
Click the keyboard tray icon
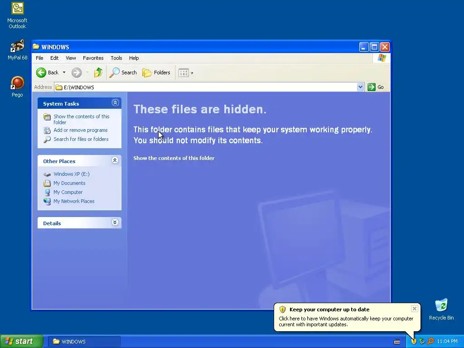397,342
